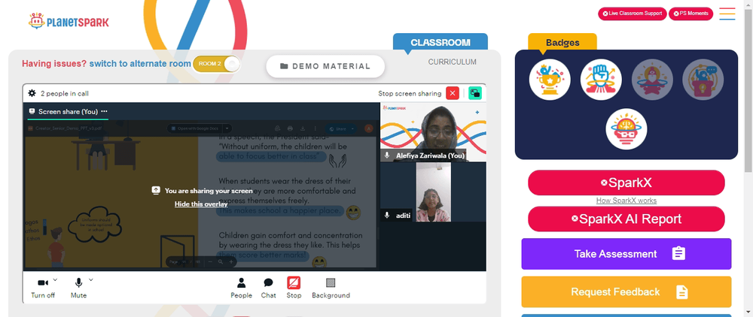Click the greyed speech lightbulb badge
This screenshot has height=317, width=753.
coord(703,80)
